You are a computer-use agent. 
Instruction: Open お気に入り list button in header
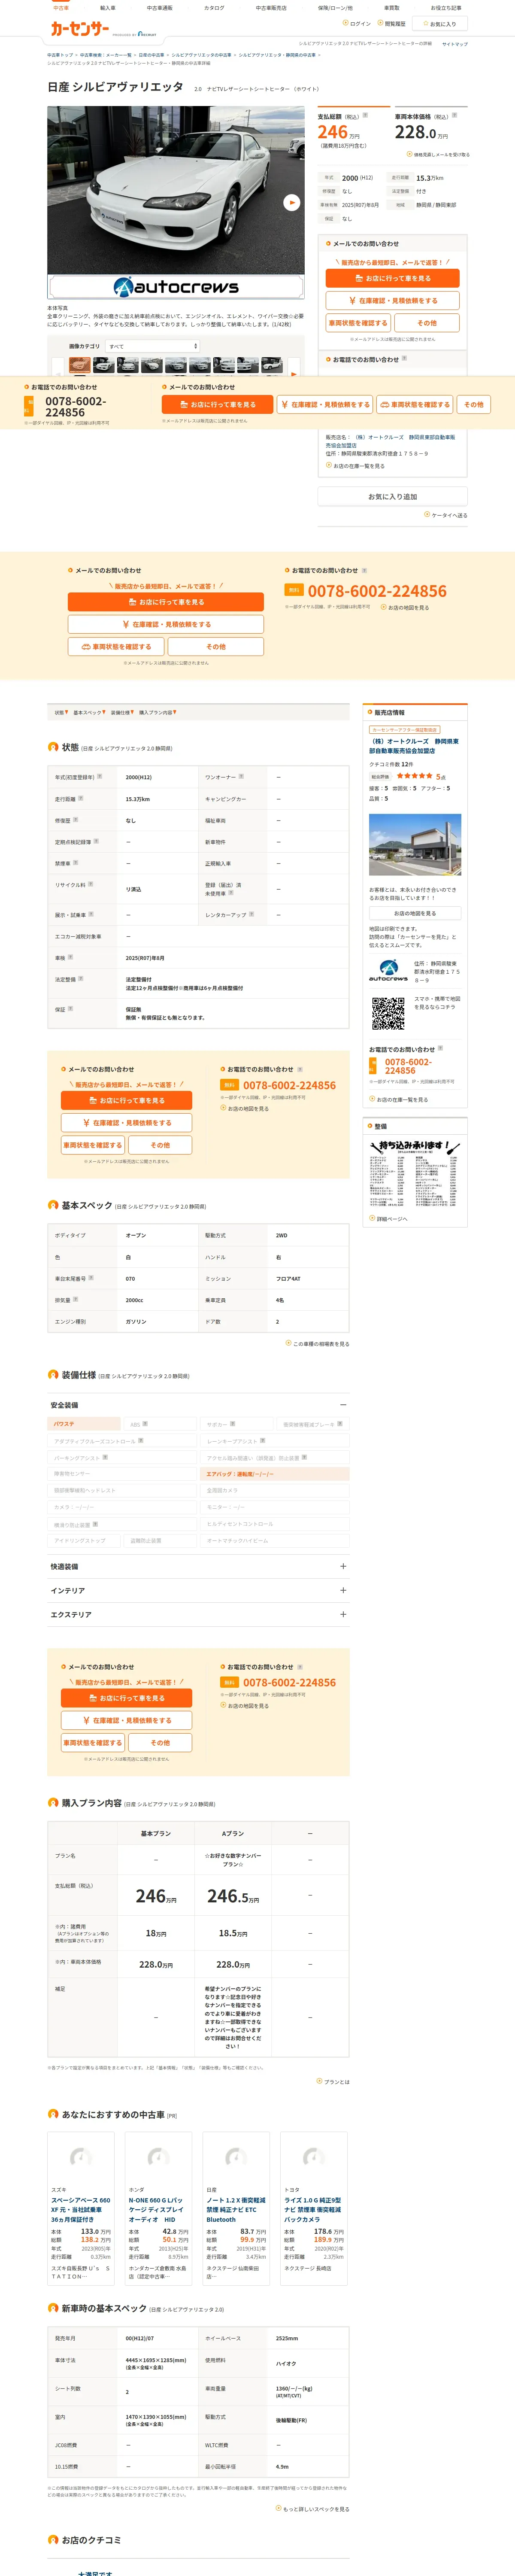440,24
